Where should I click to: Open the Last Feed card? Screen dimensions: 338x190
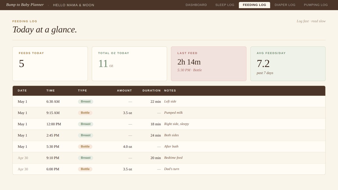(x=209, y=64)
